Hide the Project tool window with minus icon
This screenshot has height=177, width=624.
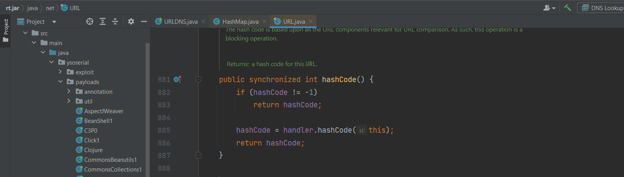(144, 22)
